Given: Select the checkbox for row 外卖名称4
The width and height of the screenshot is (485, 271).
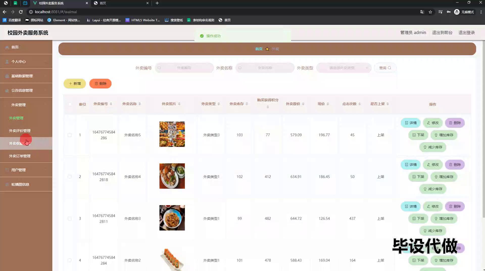Looking at the screenshot, I should pos(69,177).
